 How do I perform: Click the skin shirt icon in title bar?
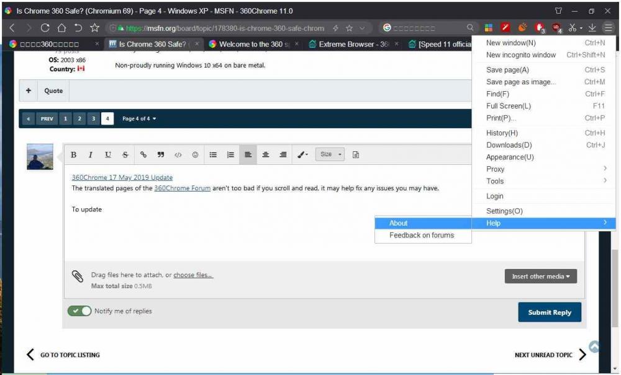pyautogui.click(x=558, y=11)
